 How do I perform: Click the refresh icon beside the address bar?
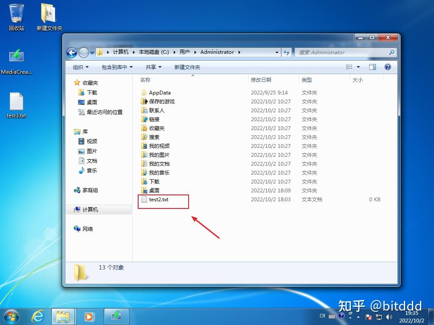pos(287,52)
